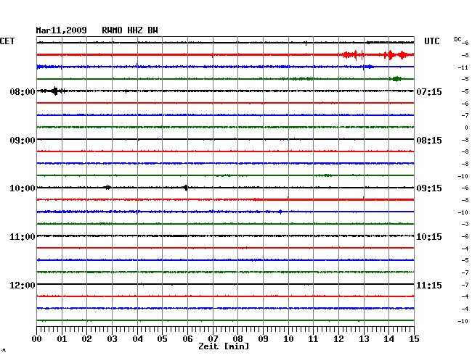Select the 08:00 CET time label

click(x=23, y=91)
